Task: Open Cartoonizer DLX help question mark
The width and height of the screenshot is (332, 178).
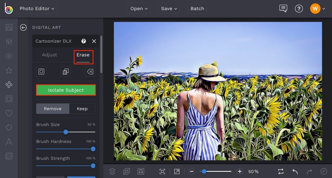Action: pos(84,41)
